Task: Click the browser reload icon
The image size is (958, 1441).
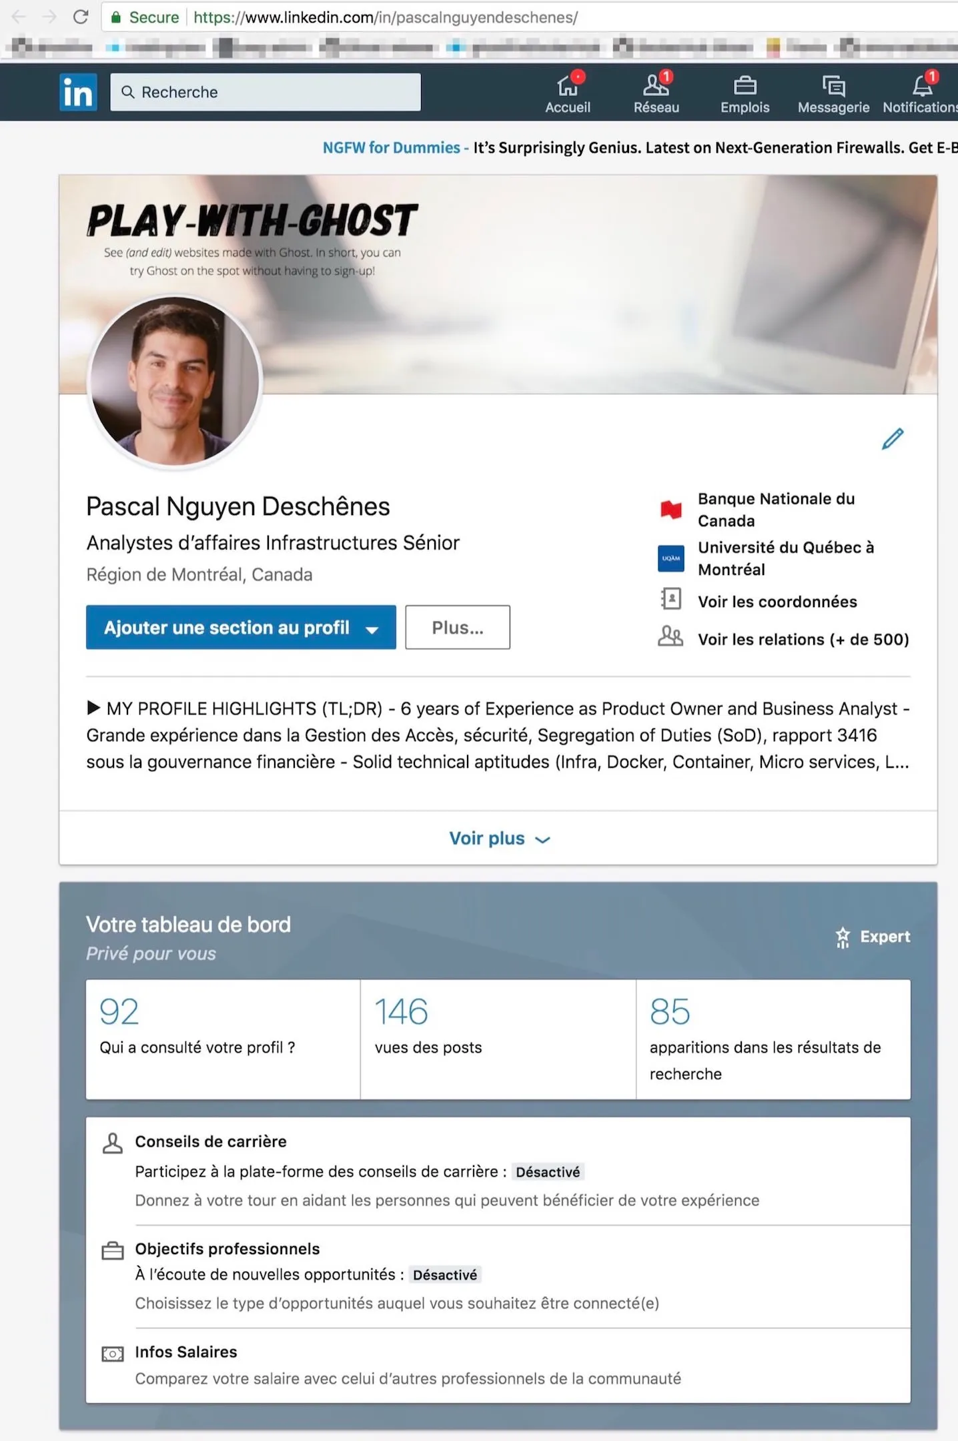Action: [81, 17]
